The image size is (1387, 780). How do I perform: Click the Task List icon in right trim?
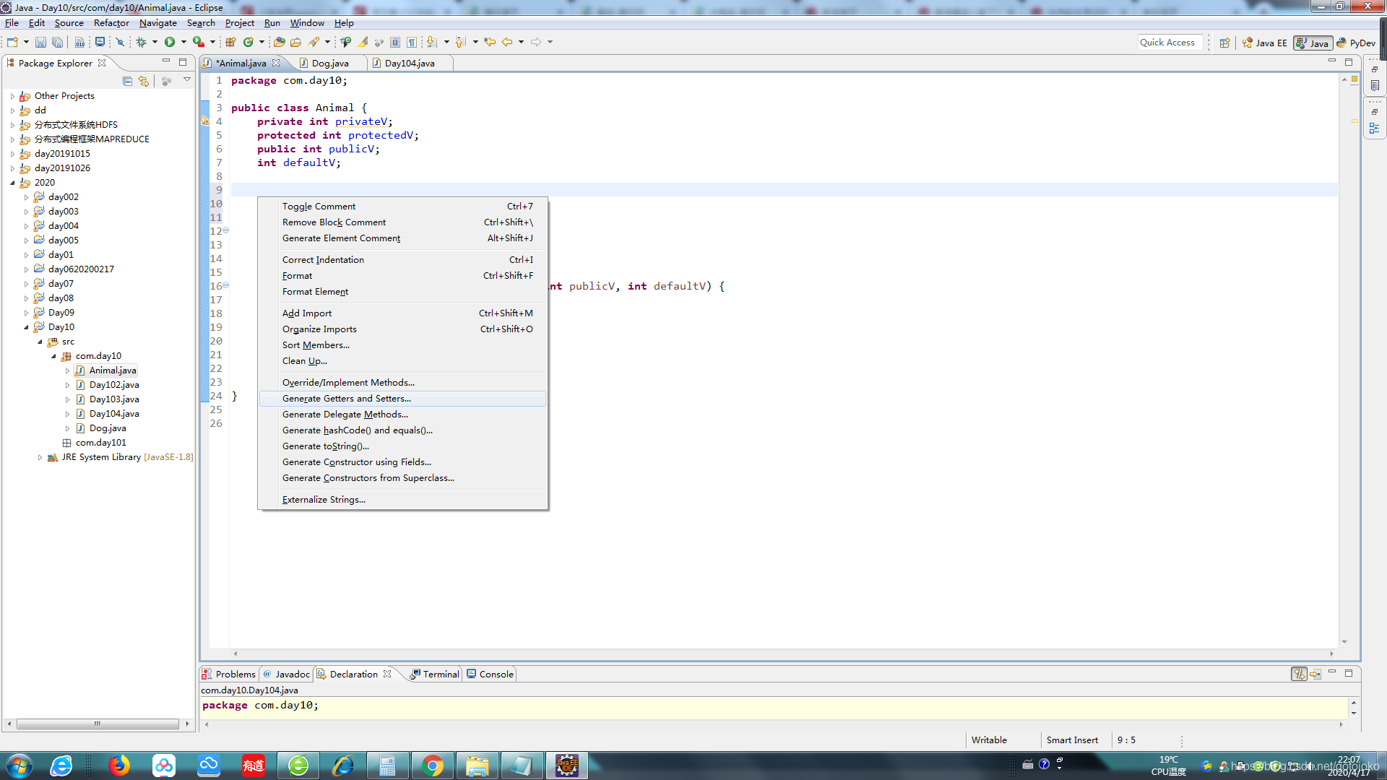click(x=1374, y=85)
